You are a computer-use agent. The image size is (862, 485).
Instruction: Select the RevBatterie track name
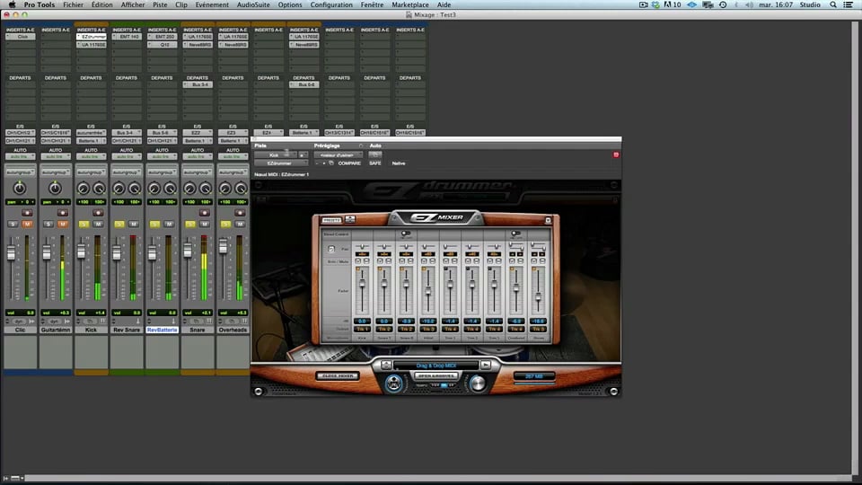[162, 330]
